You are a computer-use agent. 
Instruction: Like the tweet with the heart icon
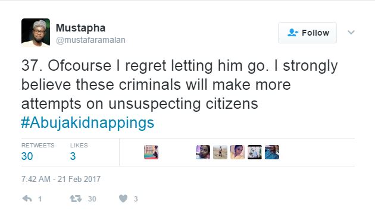123,199
